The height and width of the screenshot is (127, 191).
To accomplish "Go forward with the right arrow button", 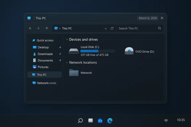I will click(x=38, y=28).
